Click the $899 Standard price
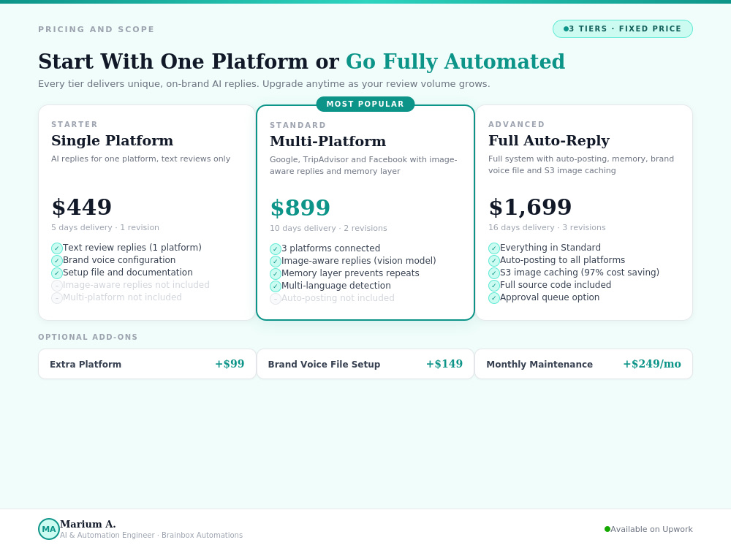This screenshot has height=548, width=731. (x=300, y=208)
